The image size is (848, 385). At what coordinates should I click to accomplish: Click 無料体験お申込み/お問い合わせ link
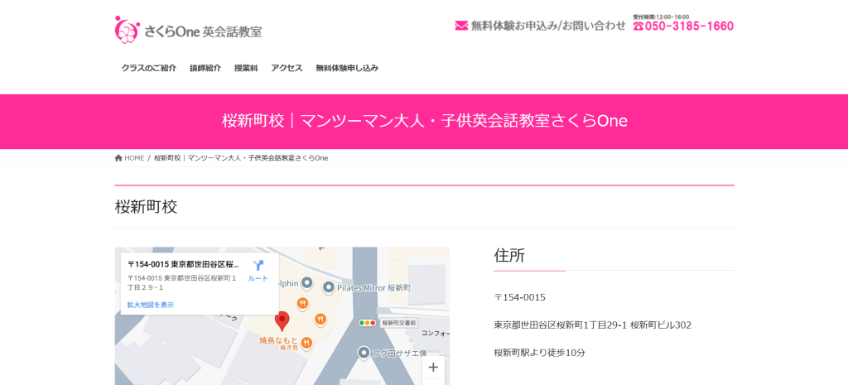(547, 26)
